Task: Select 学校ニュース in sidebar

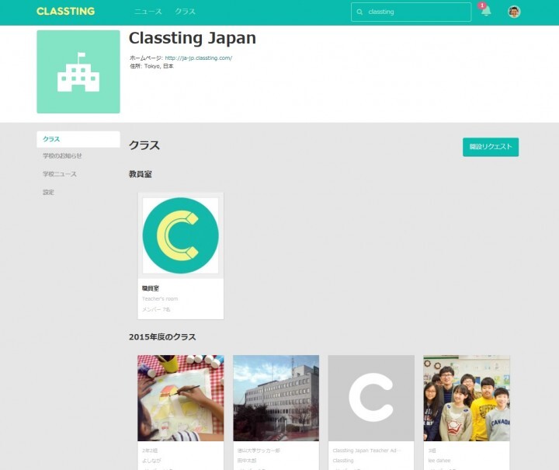Action: (x=60, y=174)
